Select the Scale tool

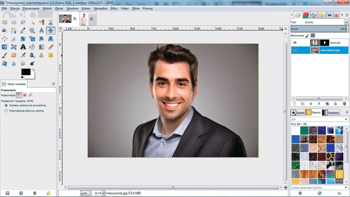pos(32,39)
